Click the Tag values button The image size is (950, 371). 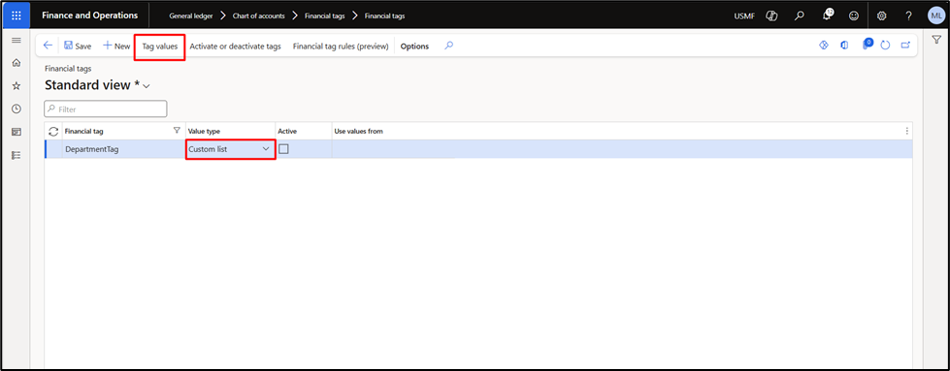coord(159,46)
